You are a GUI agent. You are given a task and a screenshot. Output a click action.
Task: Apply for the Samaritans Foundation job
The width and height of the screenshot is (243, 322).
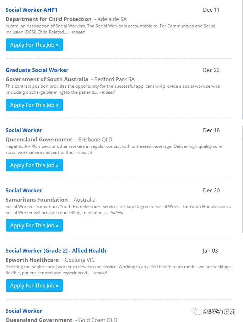tap(34, 225)
